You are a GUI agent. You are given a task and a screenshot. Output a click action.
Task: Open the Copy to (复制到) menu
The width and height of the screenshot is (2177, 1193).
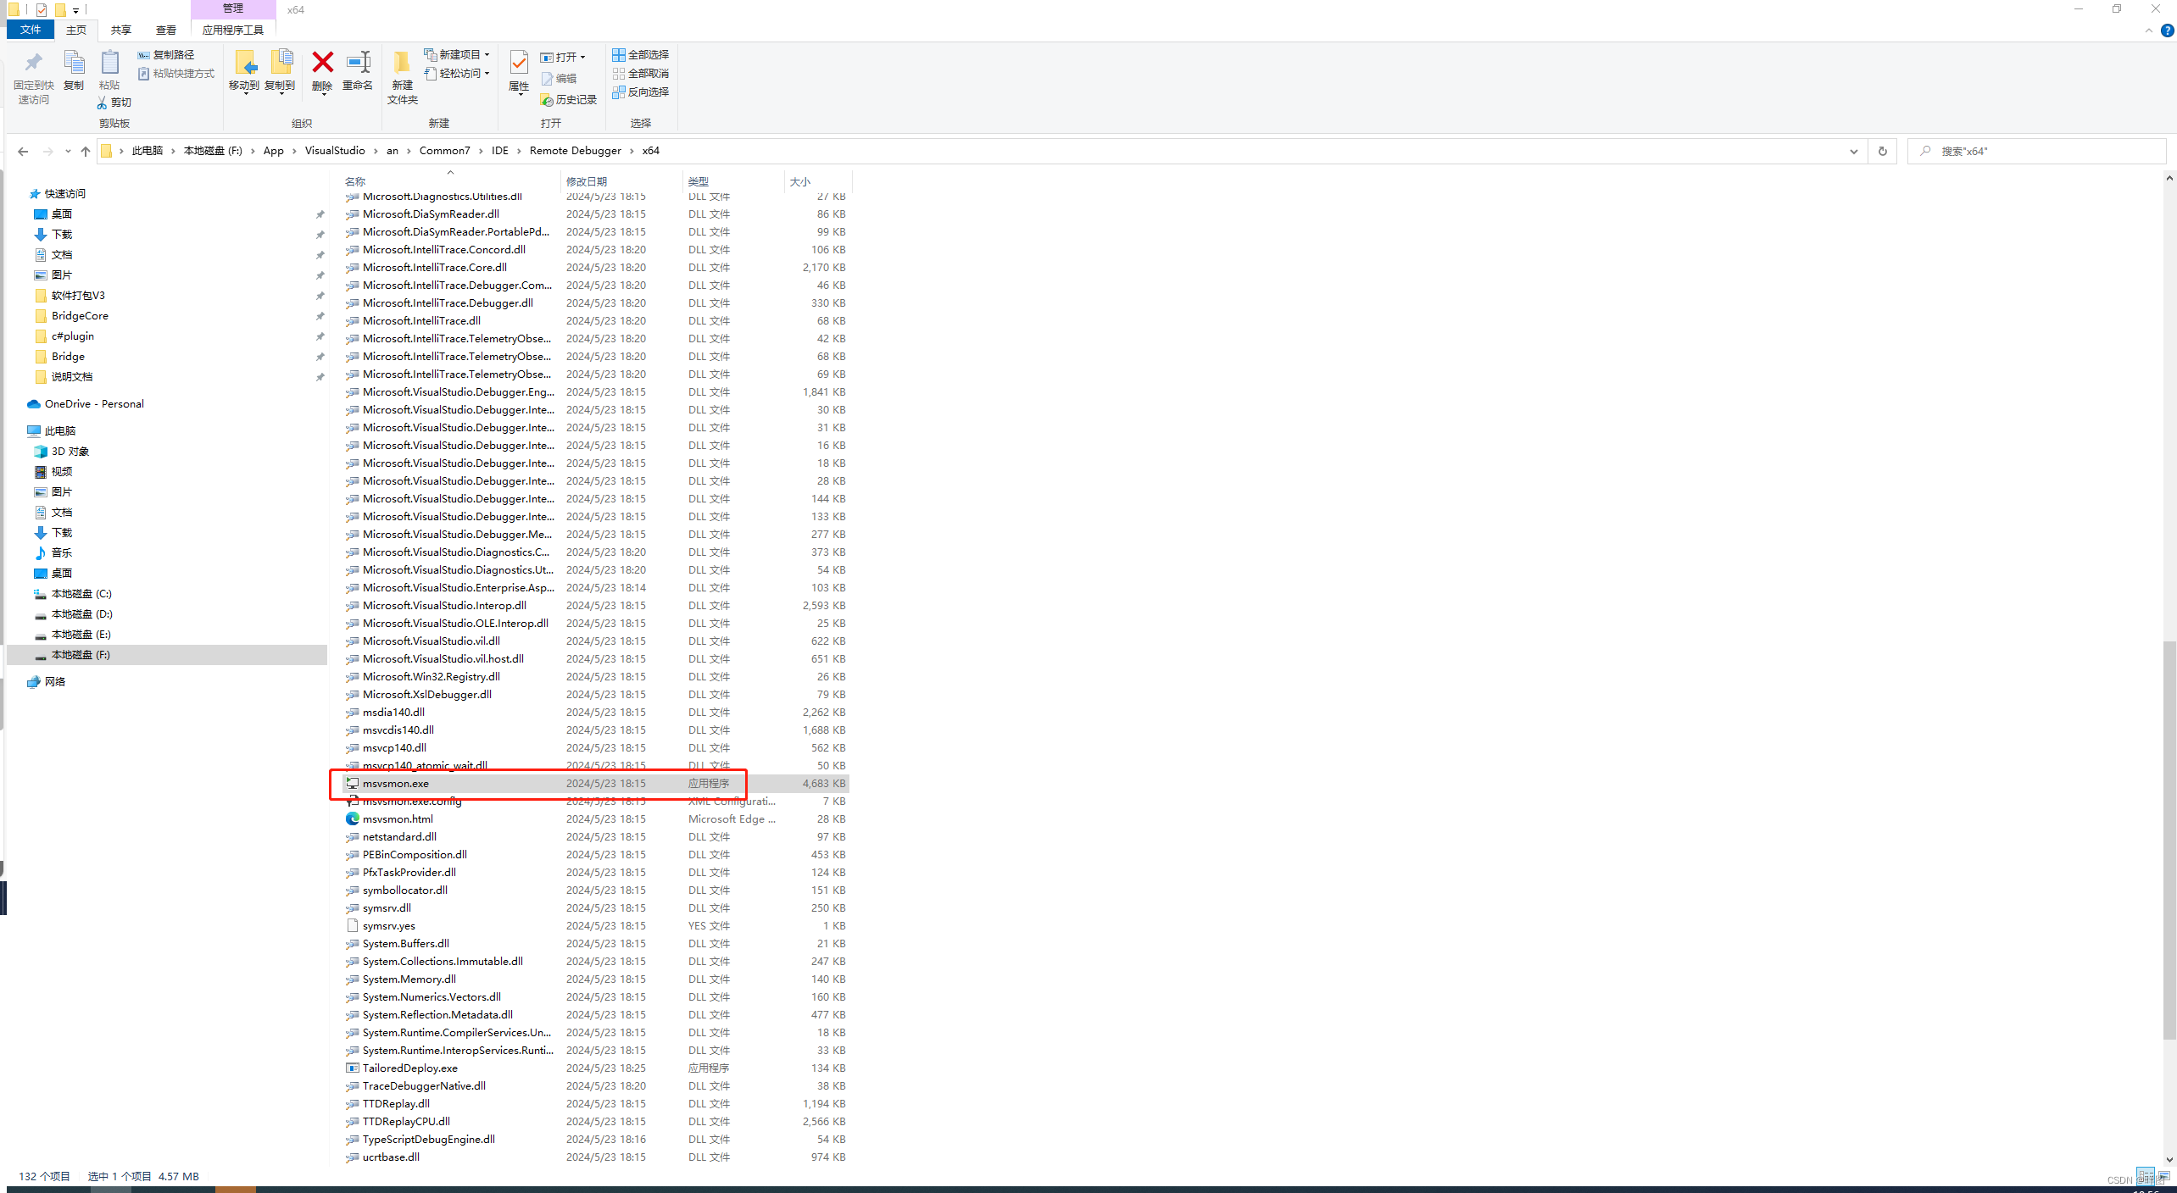pyautogui.click(x=281, y=71)
